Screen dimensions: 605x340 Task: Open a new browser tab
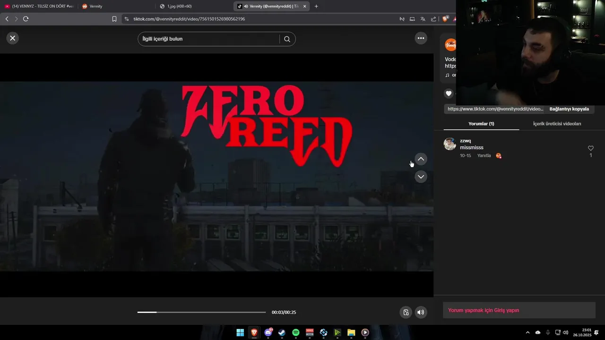click(x=316, y=6)
